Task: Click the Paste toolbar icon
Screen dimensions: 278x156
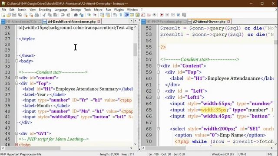Action: tap(55, 15)
